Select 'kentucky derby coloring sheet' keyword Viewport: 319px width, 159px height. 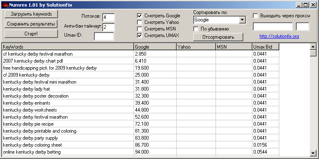32,145
